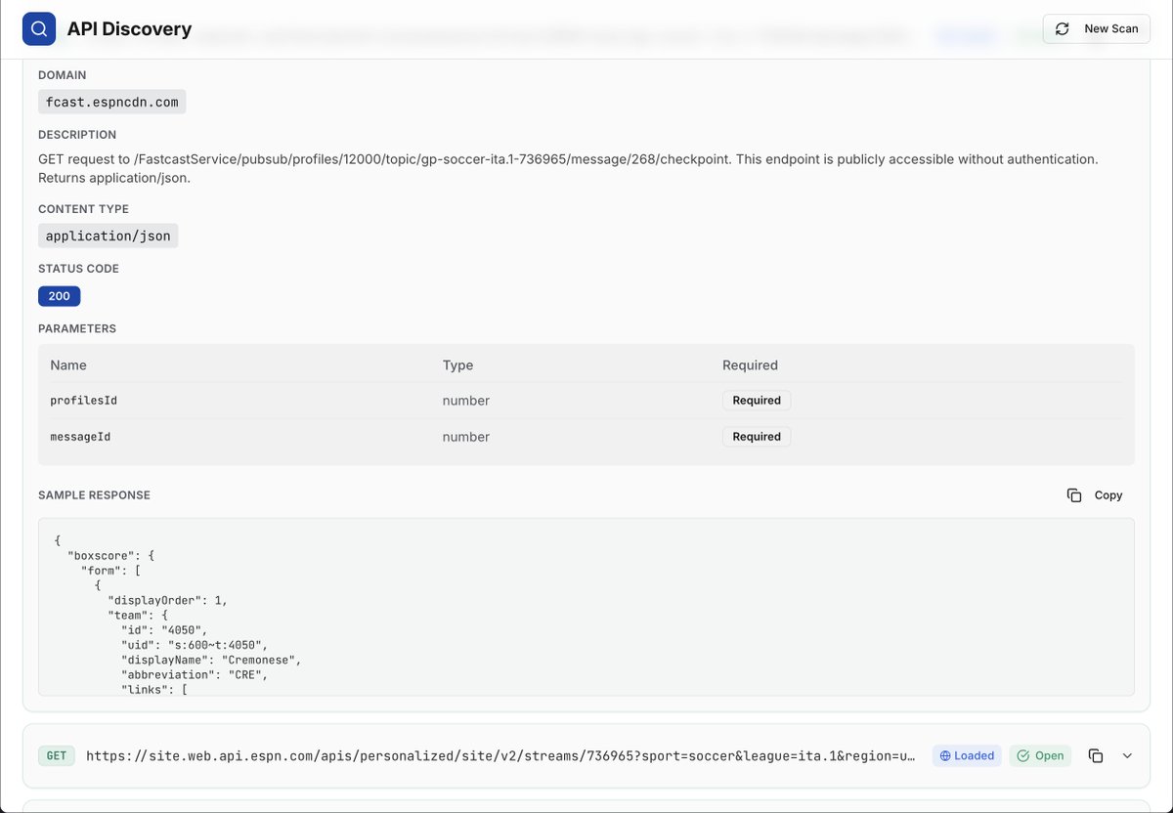
Task: Click the profilesId parameter name
Action: [84, 401]
